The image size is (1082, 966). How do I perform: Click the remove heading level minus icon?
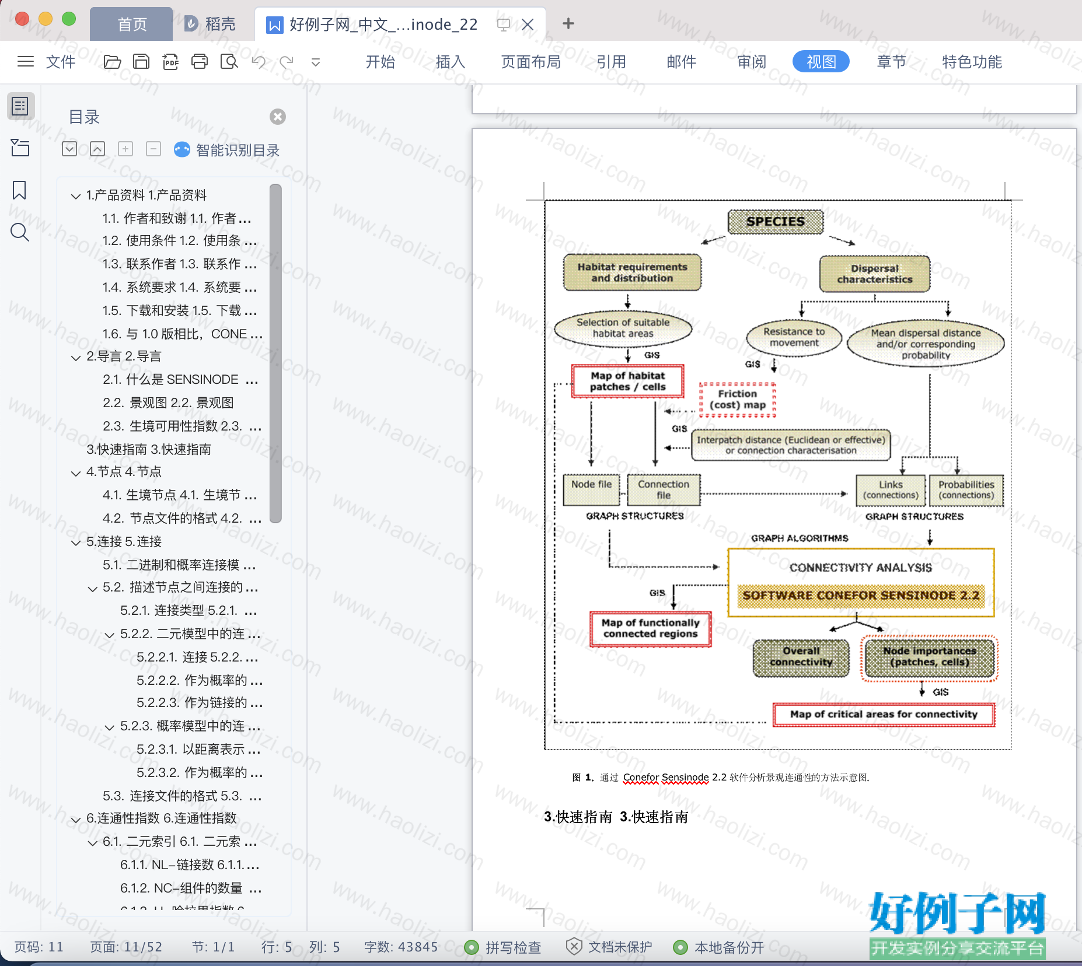pyautogui.click(x=153, y=149)
